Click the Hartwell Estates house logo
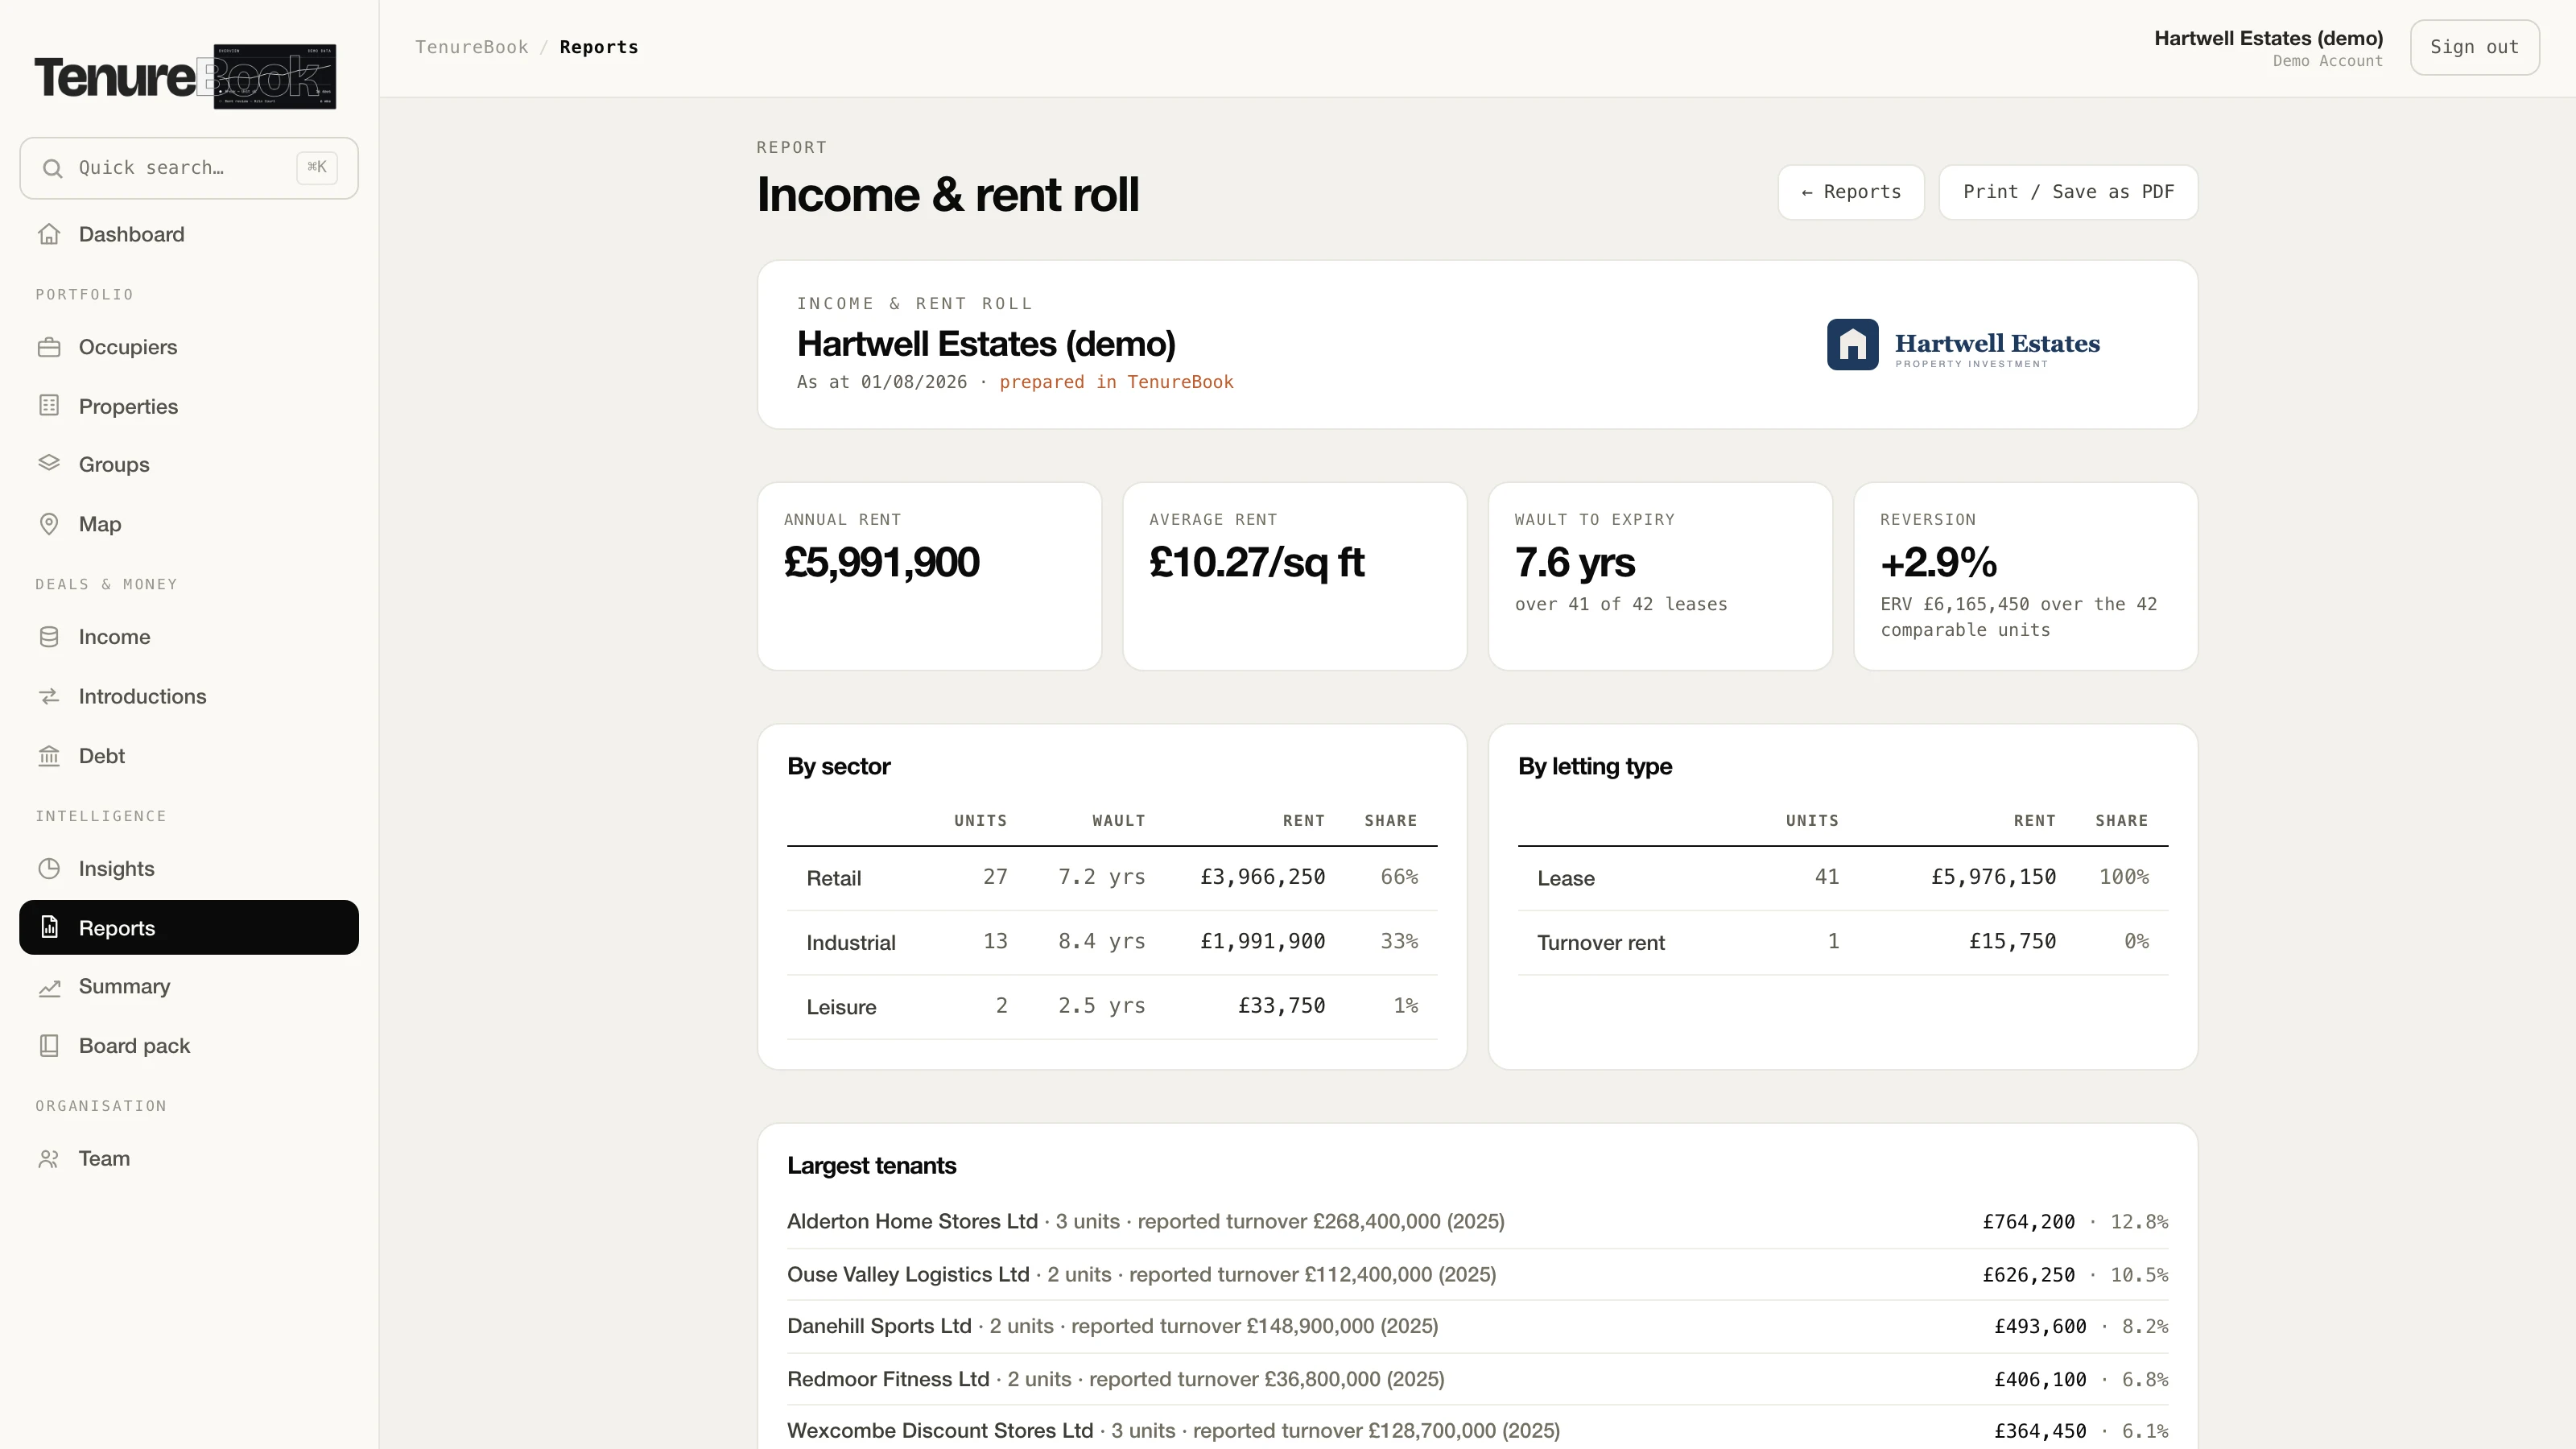Viewport: 2576px width, 1449px height. pos(1852,345)
